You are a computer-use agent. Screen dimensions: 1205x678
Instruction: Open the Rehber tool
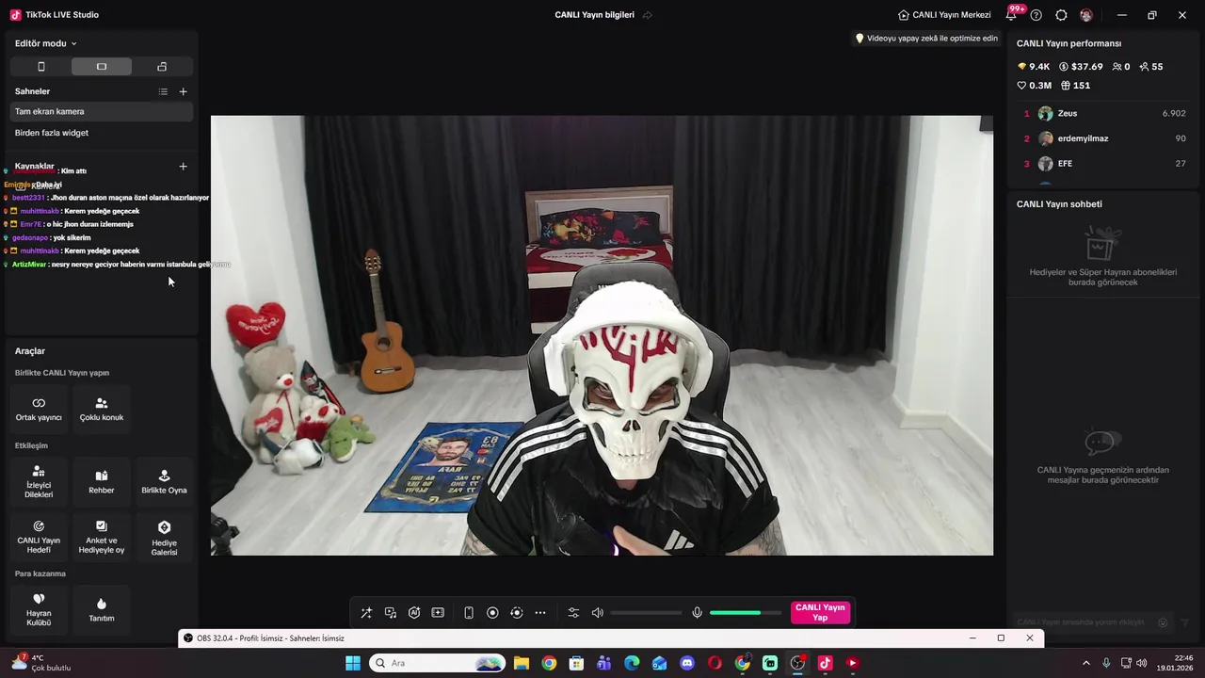(x=102, y=482)
